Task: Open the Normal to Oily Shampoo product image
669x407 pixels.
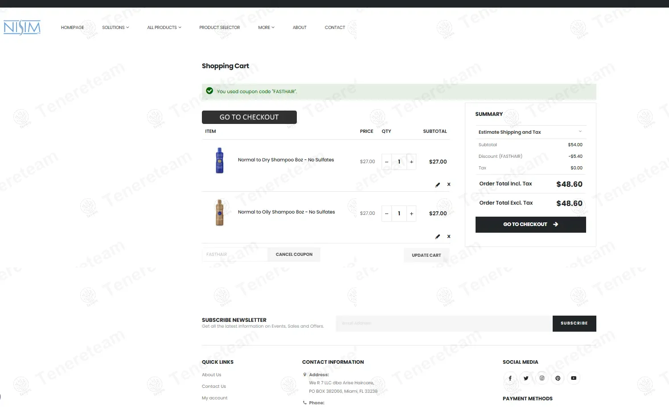Action: (219, 212)
